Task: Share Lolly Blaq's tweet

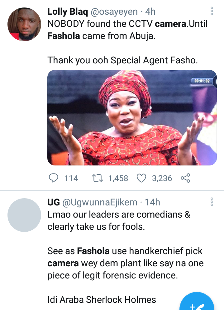Action: pos(185,178)
